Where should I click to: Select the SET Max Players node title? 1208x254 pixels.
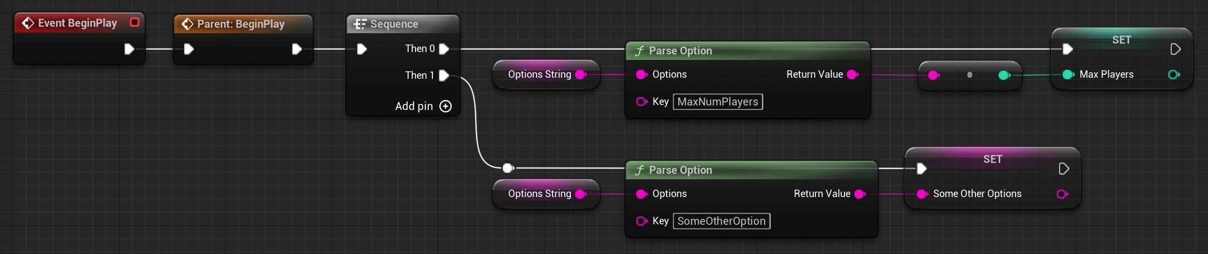[1121, 40]
